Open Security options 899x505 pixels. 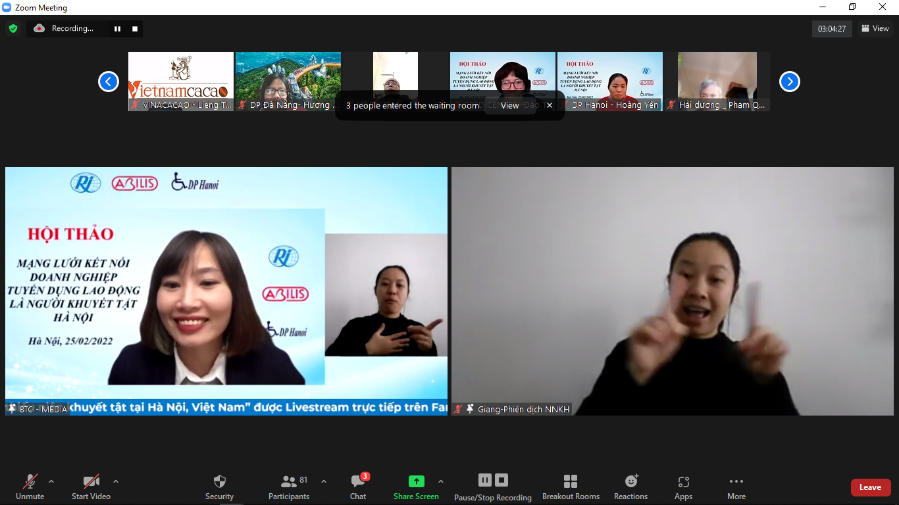pyautogui.click(x=220, y=487)
